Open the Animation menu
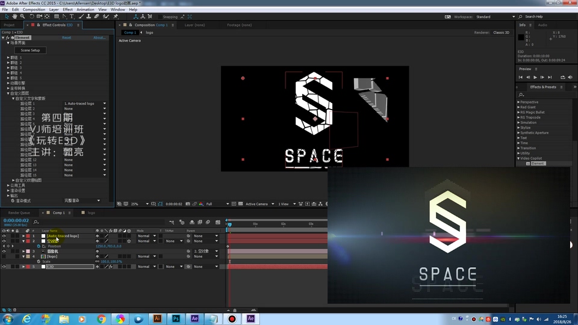The height and width of the screenshot is (325, 578). pos(85,10)
